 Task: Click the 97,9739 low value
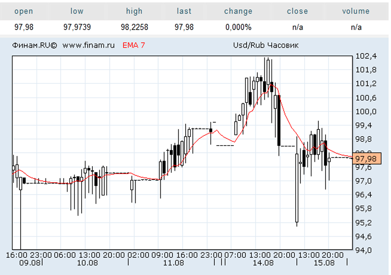(77, 27)
